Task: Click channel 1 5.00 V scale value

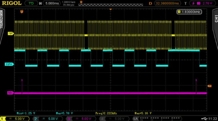Action: [20, 119]
